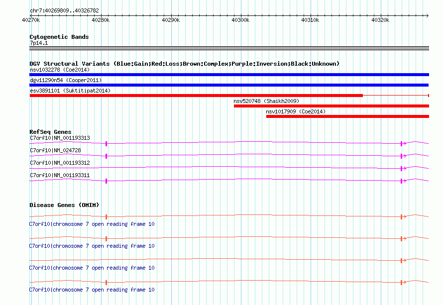
Task: Open the dgv11290n54 (Cooper2011) variant label
Action: click(x=66, y=80)
